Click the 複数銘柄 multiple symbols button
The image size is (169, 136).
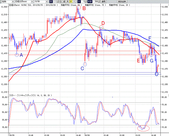(122, 1)
